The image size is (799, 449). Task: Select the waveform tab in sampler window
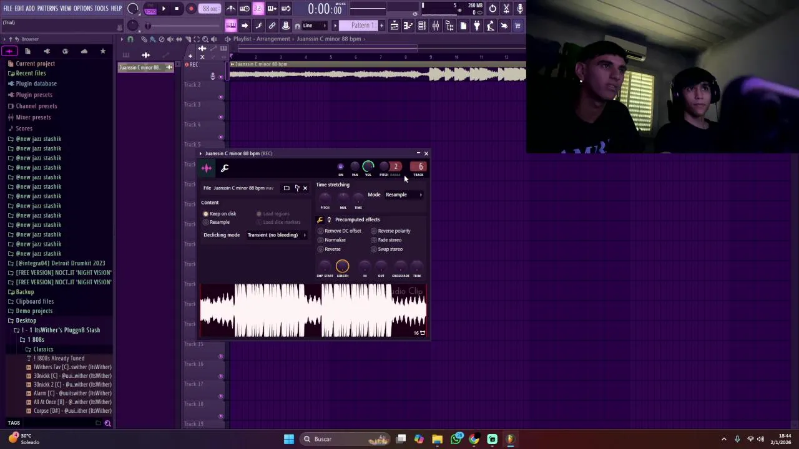tap(207, 168)
